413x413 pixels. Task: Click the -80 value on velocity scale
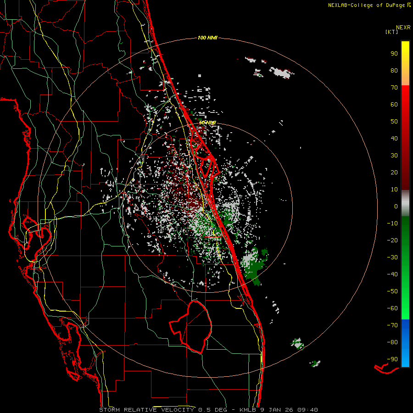point(392,342)
